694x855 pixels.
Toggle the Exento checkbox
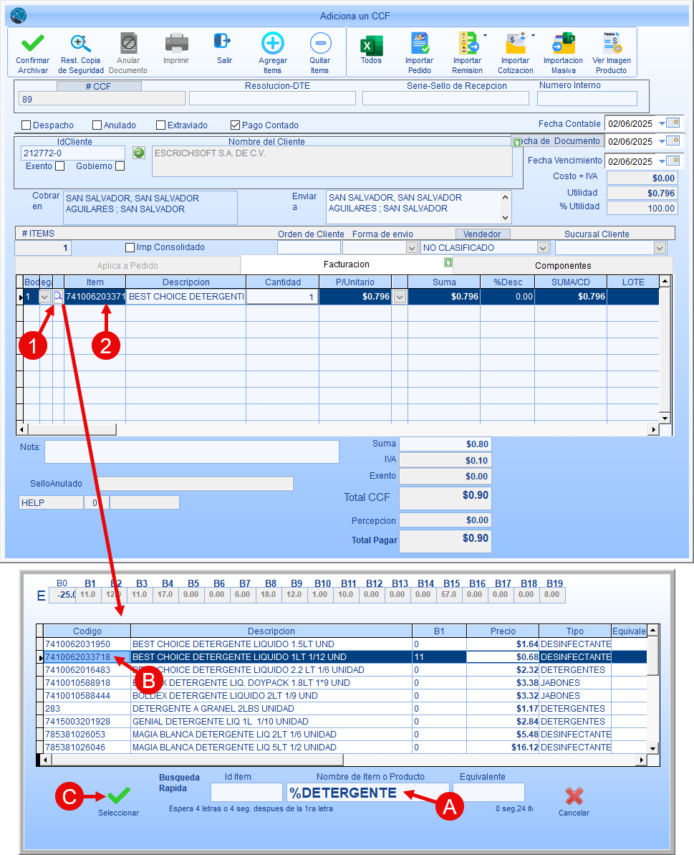(x=60, y=166)
